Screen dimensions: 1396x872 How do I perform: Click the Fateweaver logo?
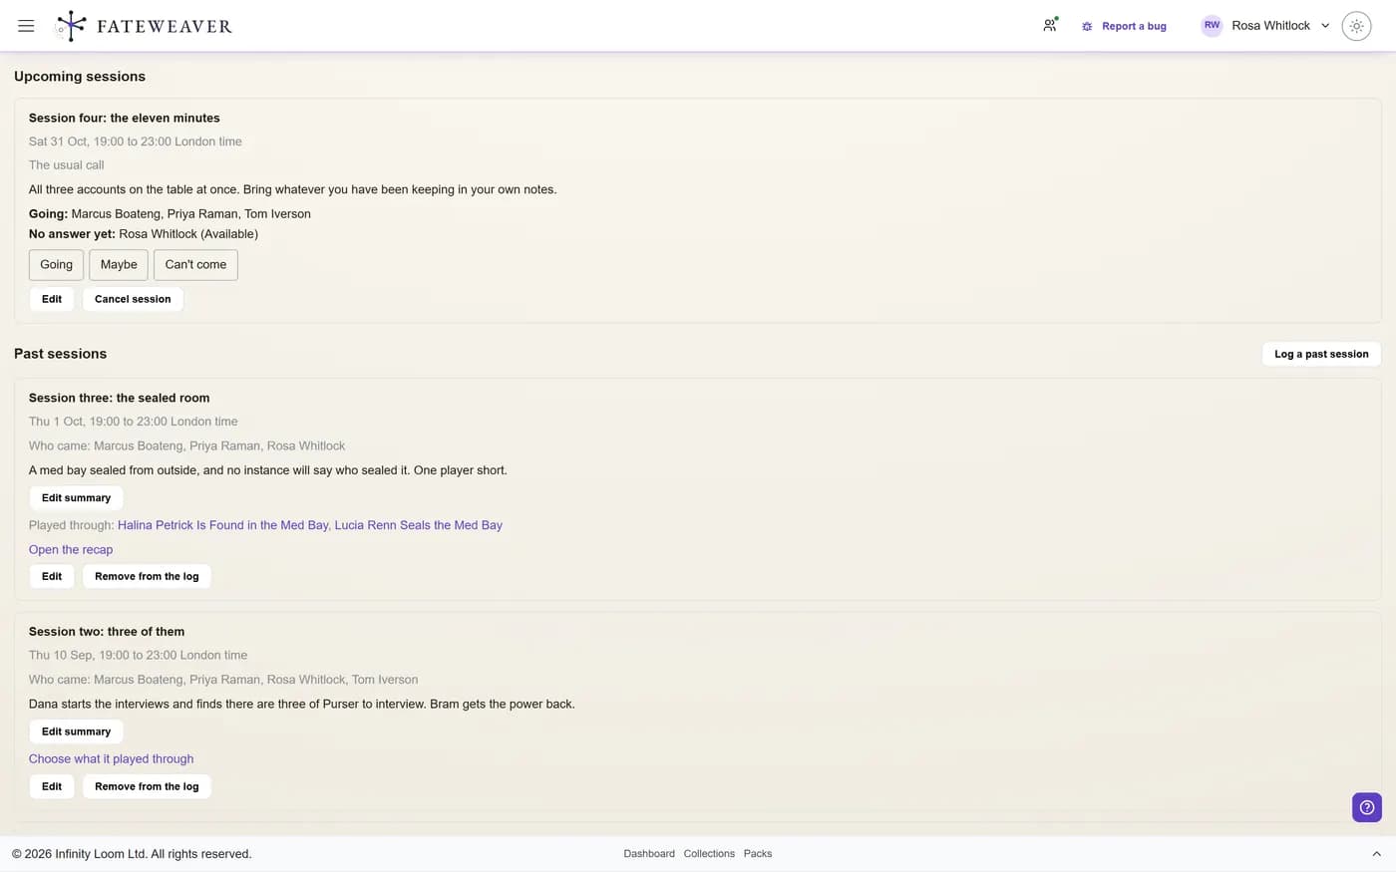point(144,26)
